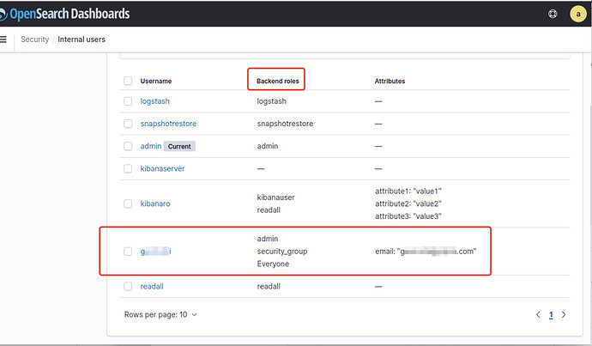Click the attribute3: "value3" text

(x=408, y=216)
